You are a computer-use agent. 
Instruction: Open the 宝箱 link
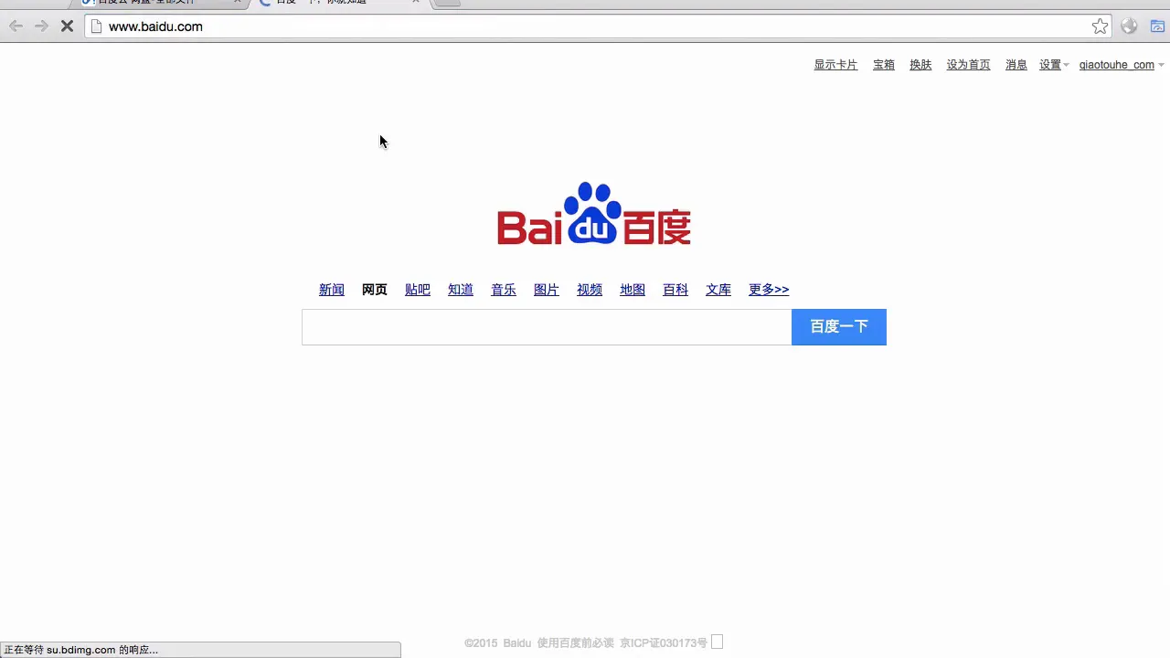coord(884,65)
